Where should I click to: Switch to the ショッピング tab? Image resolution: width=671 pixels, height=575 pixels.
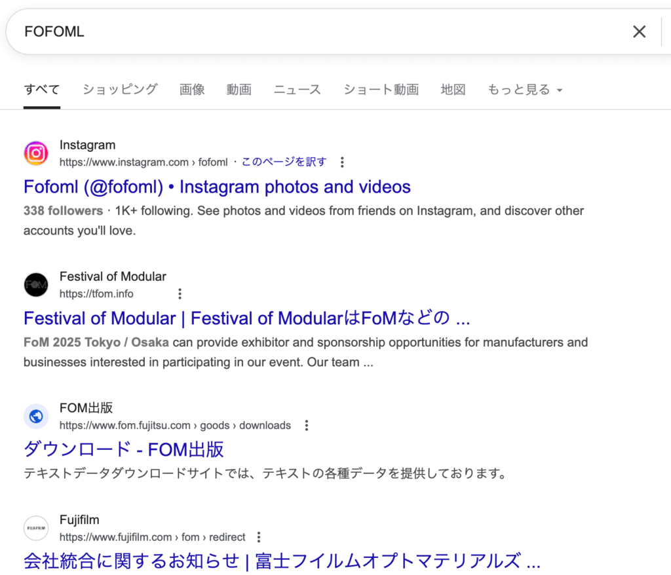pos(121,90)
